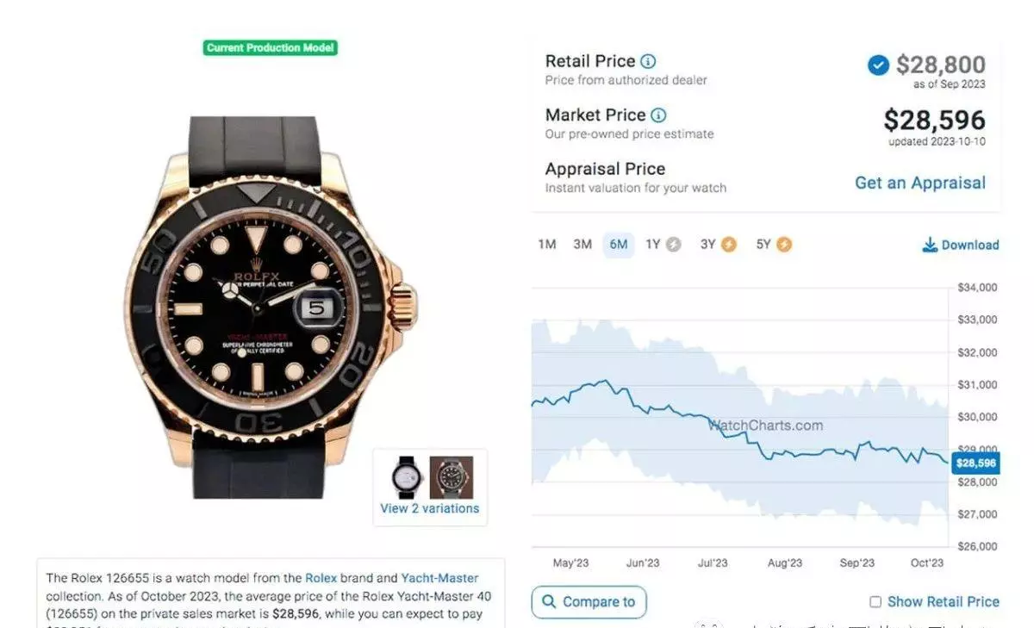This screenshot has height=628, width=1034.
Task: Click the lightning icon beside 1Y
Action: [x=674, y=245]
